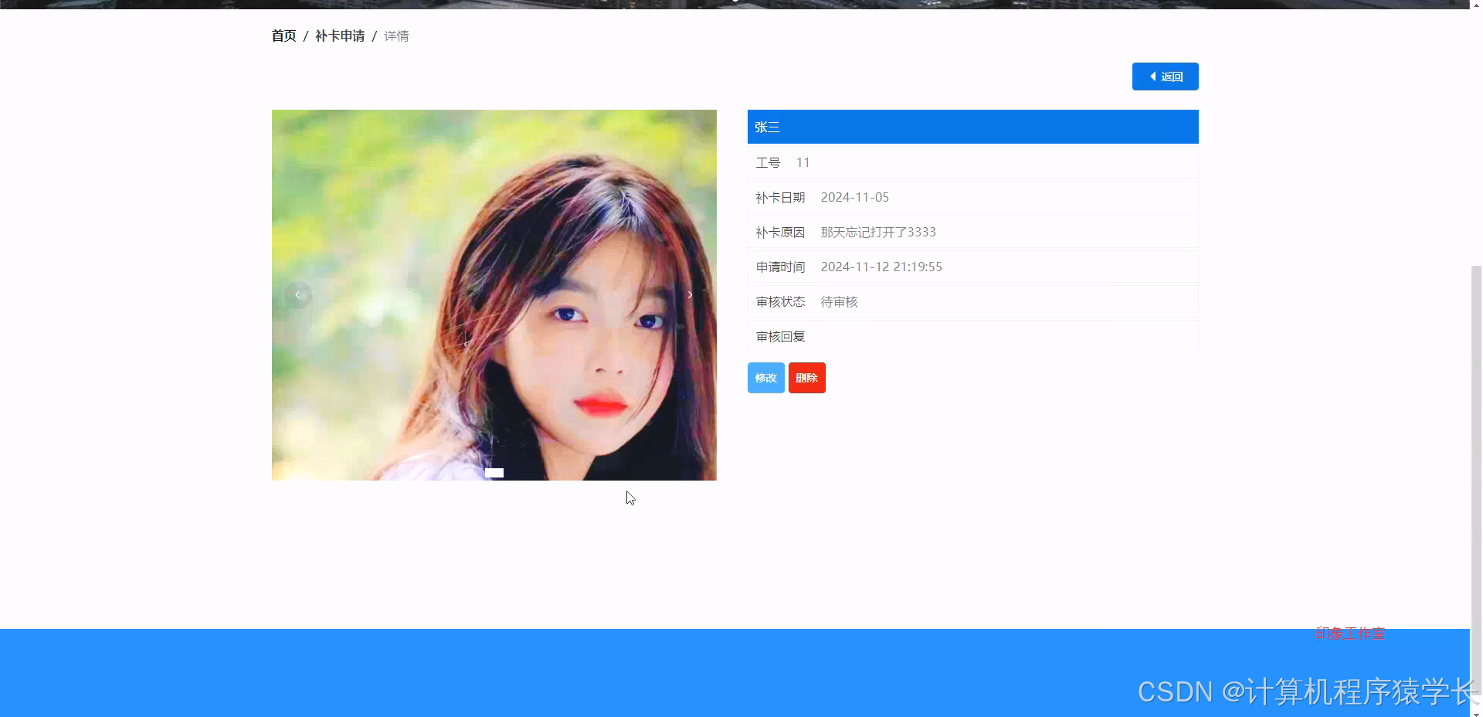1483x717 pixels.
Task: Click the 补卡日期 row showing 2024-11-05
Action: tap(972, 197)
